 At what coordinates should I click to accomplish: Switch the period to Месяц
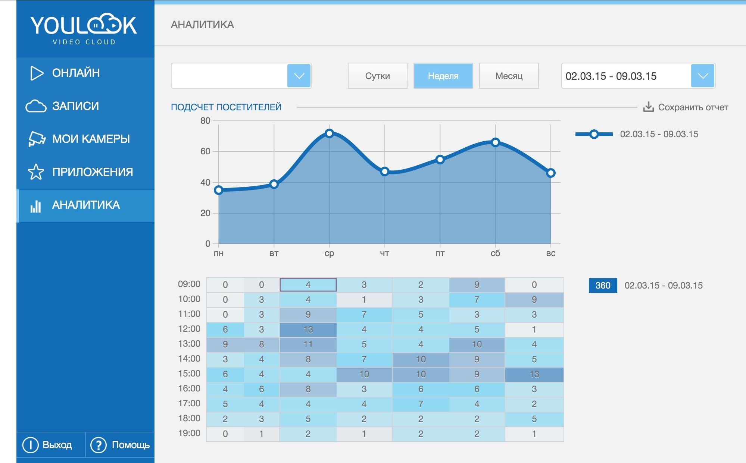pyautogui.click(x=509, y=76)
